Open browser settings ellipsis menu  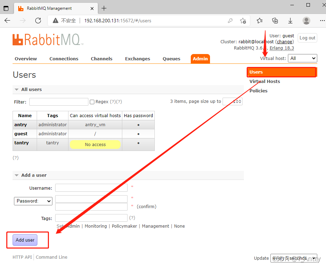click(322, 21)
